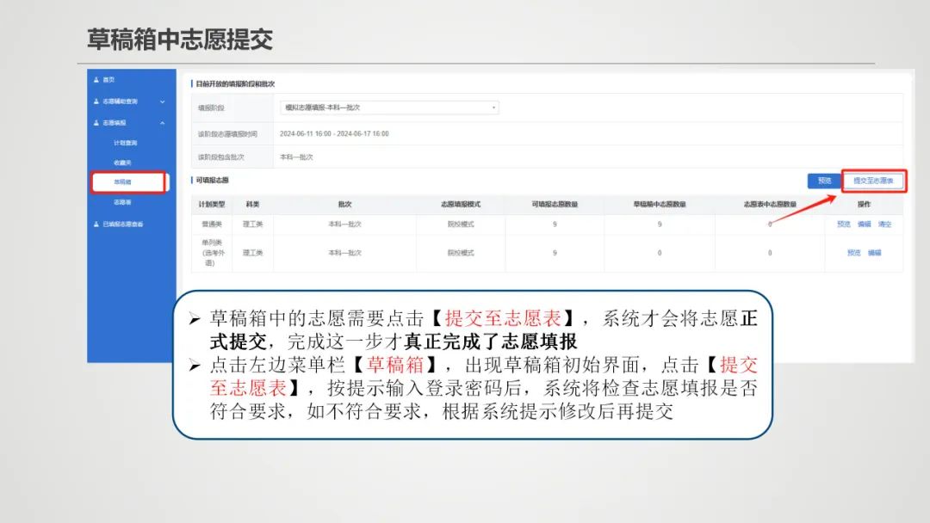This screenshot has width=930, height=523.
Task: Click the user icon beside 志愿辅助查询
Action: pos(95,99)
